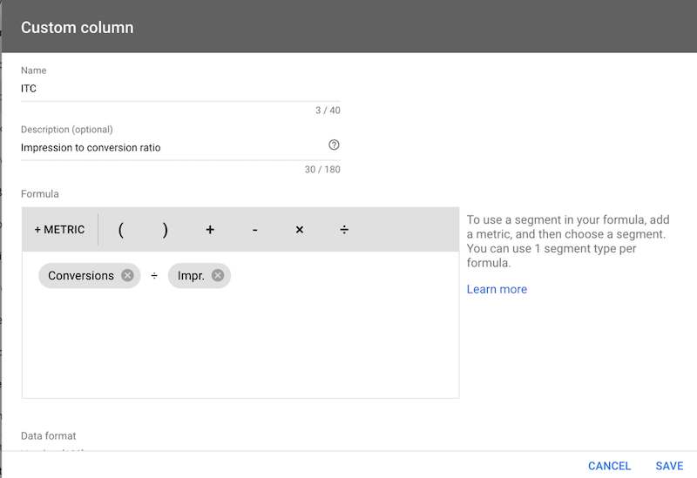Insert an opening parenthesis into formula

click(120, 230)
